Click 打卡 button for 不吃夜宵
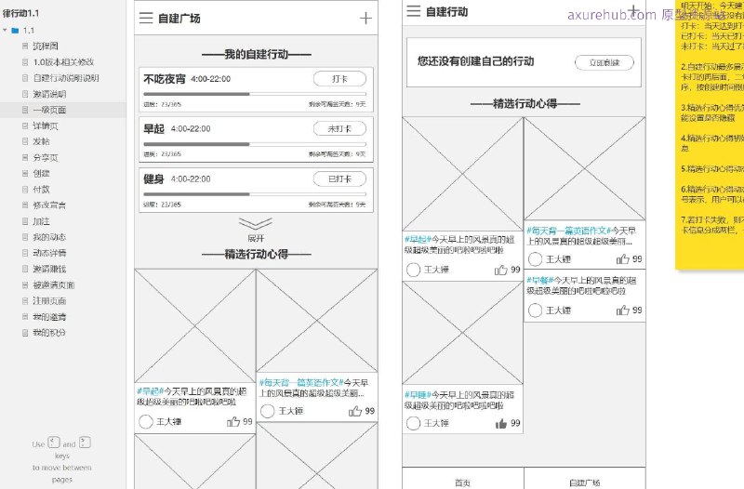Image resolution: width=744 pixels, height=489 pixels. coord(339,79)
